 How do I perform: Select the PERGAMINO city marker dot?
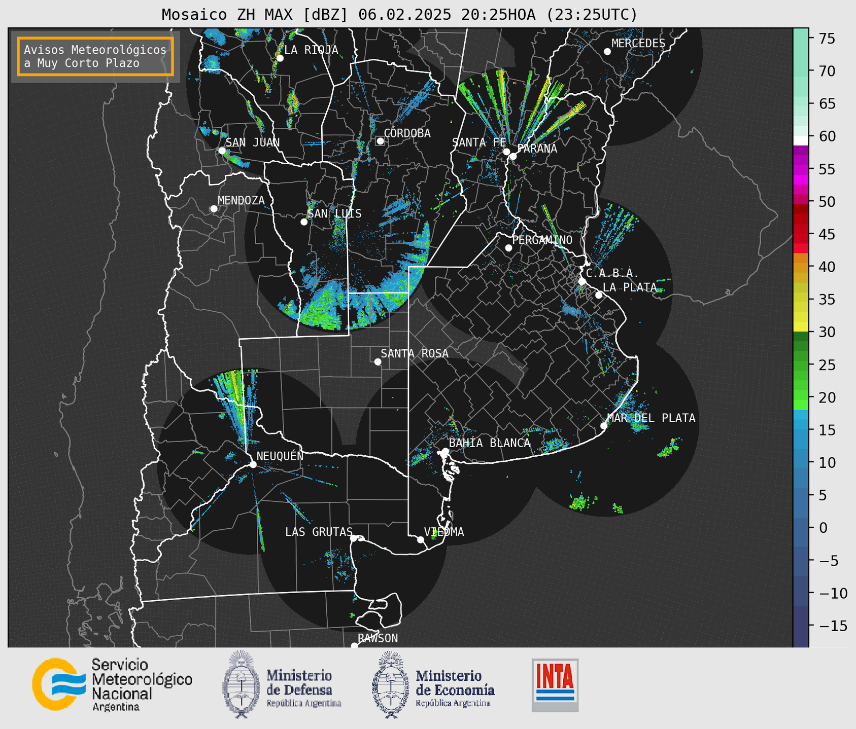[x=508, y=248]
